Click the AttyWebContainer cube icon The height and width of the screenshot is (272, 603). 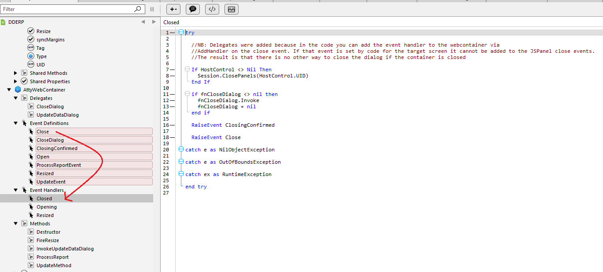coord(18,90)
